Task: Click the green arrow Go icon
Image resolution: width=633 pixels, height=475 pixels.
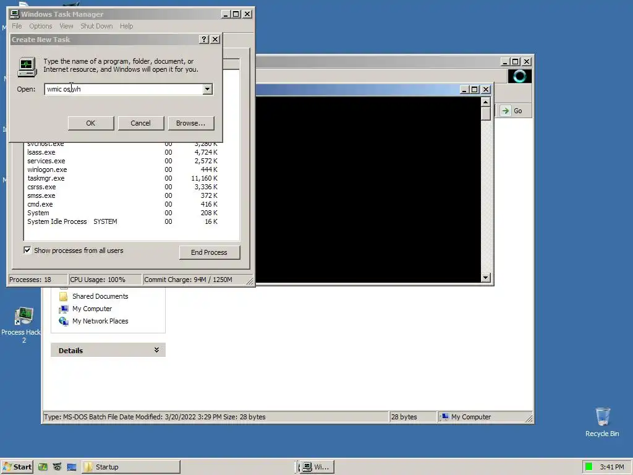Action: tap(506, 111)
